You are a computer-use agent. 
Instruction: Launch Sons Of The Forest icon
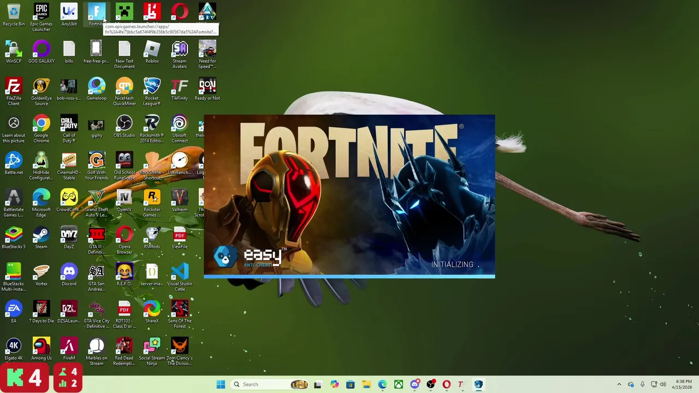tap(180, 314)
